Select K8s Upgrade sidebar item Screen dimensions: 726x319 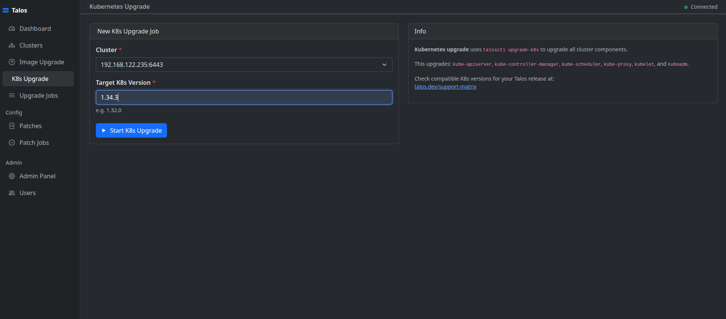38,79
